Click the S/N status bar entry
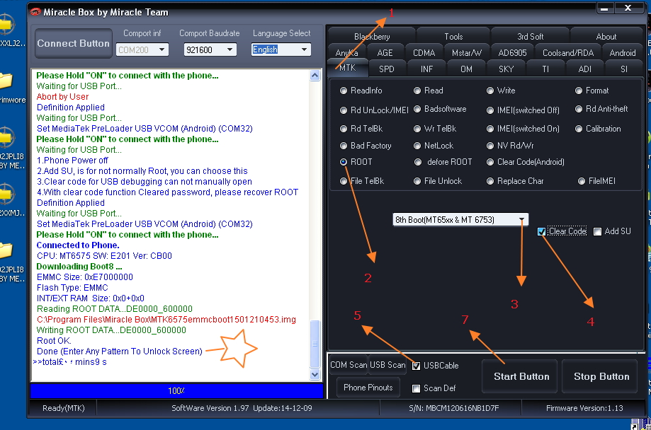The width and height of the screenshot is (651, 430). [454, 409]
